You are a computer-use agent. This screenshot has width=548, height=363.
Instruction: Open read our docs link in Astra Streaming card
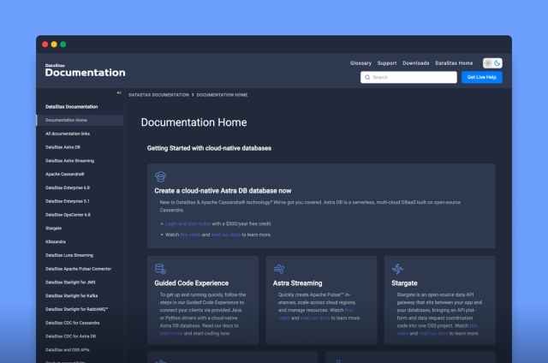click(315, 318)
